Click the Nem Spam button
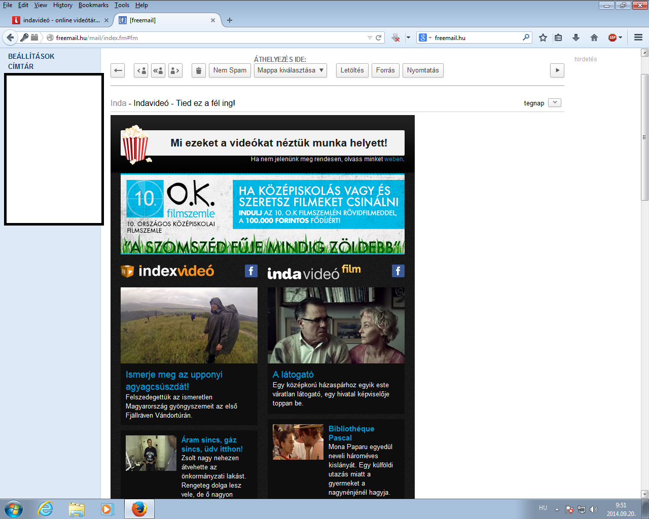Screen dimensions: 649x519 pyautogui.click(x=230, y=70)
